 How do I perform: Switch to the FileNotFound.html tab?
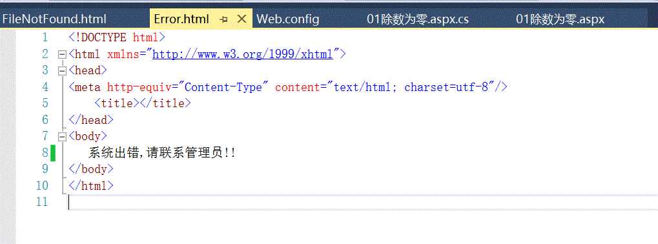tap(54, 19)
